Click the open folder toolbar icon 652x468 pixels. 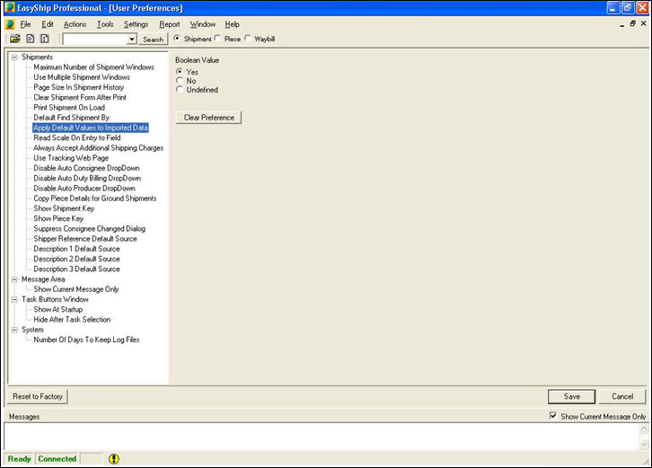[15, 39]
